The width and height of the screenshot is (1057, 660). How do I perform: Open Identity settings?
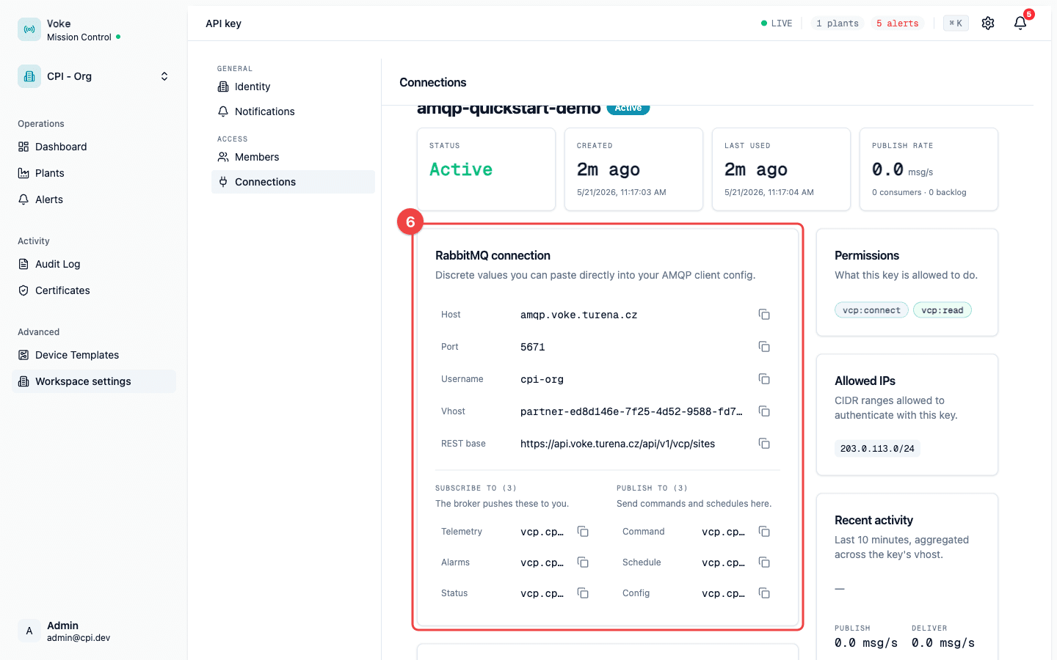coord(293,87)
